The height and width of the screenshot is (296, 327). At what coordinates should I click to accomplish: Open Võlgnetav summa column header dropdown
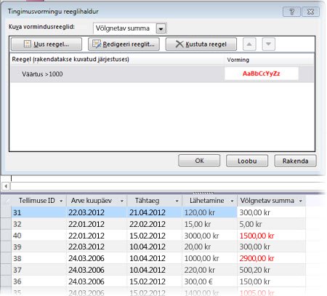(301, 201)
